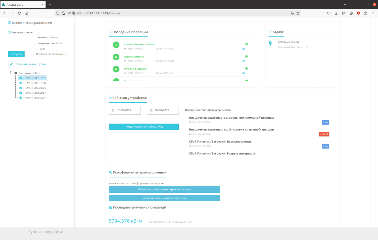
Task: Open the Профиль нагрузки operation link
Action: 134,57
